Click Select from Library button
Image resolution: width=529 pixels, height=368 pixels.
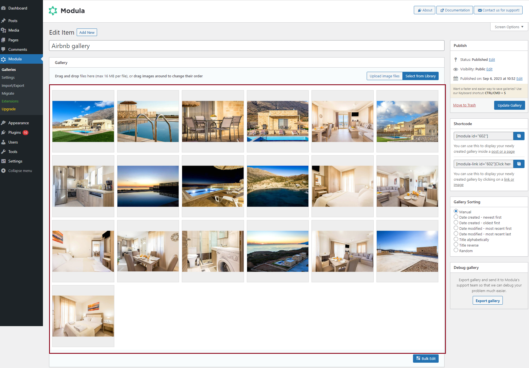coord(421,76)
